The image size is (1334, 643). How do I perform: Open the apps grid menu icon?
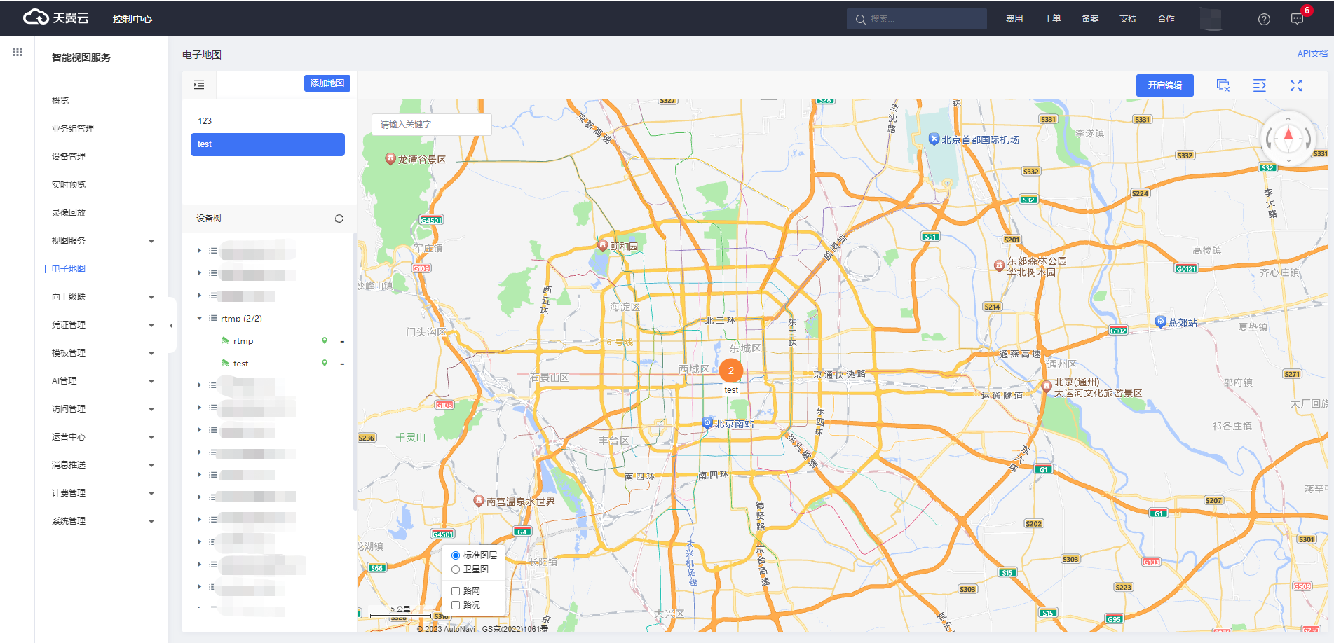18,52
